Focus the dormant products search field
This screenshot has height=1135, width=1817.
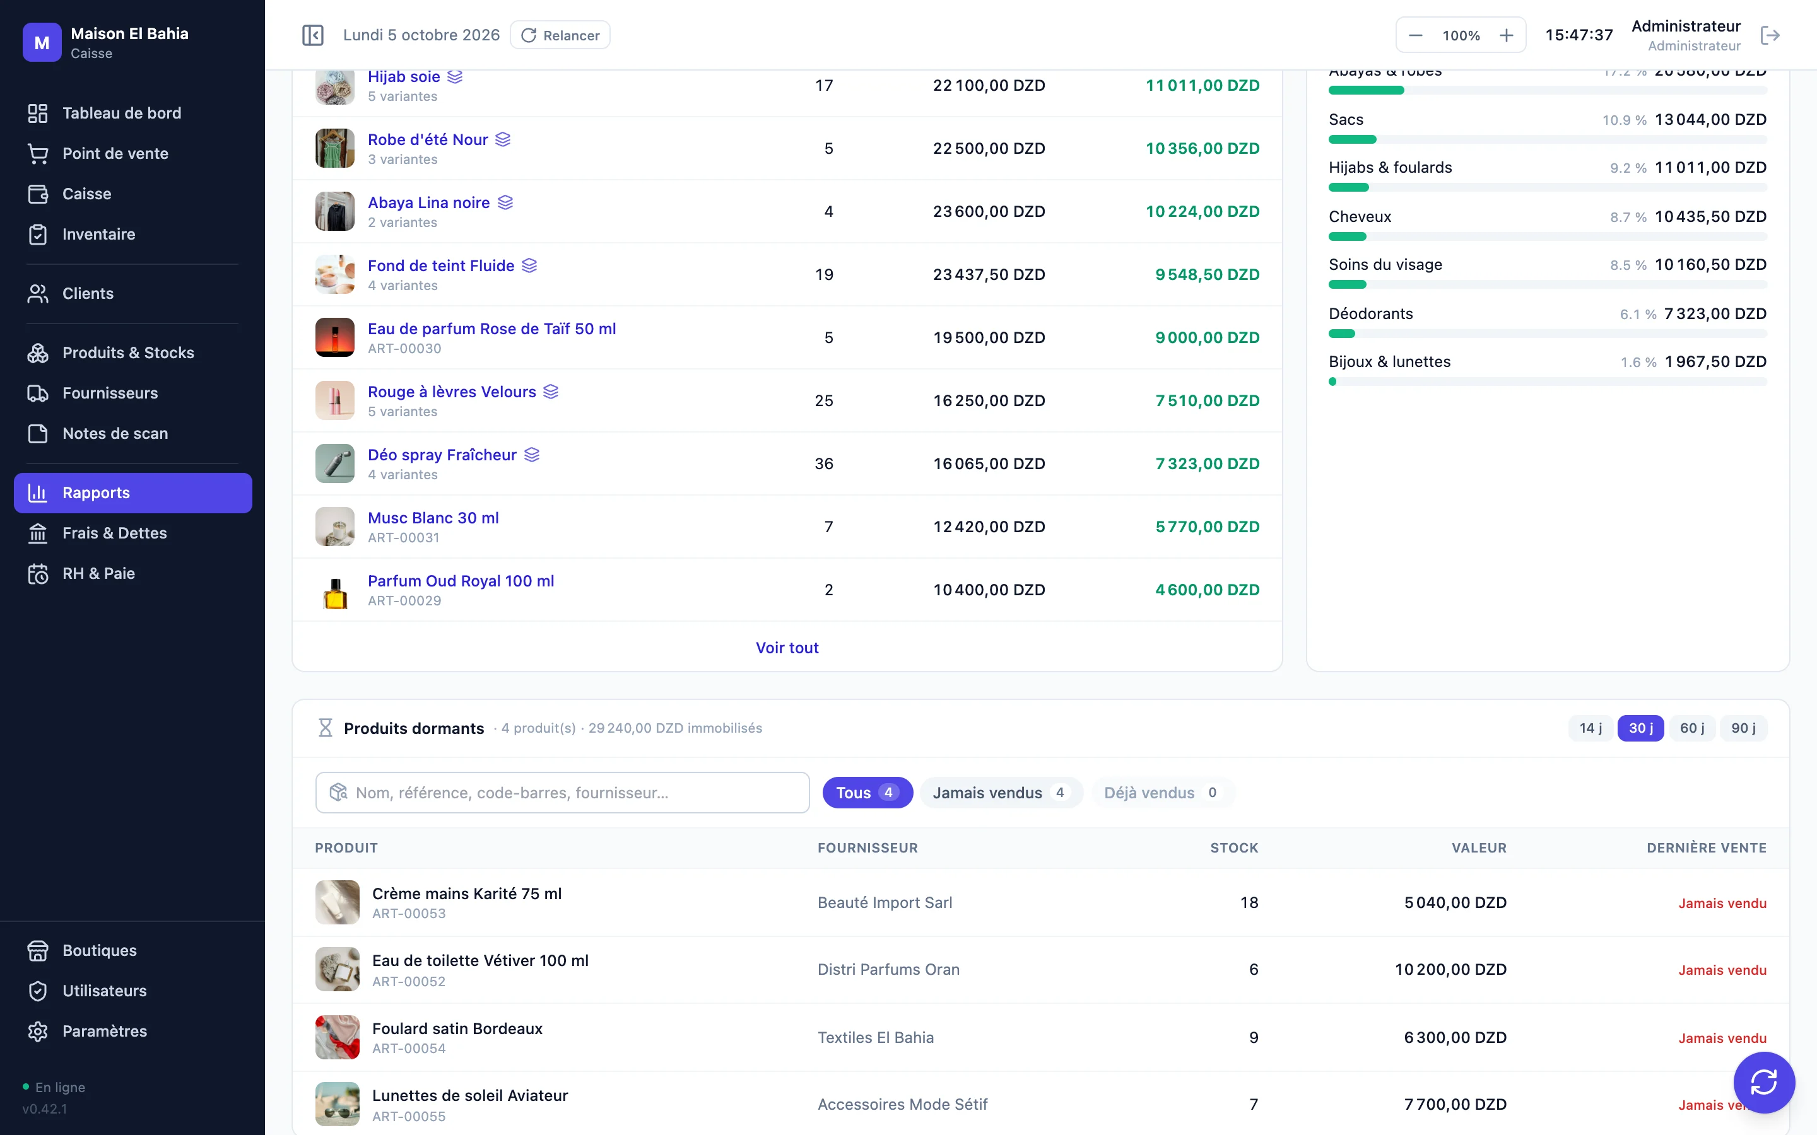pos(562,793)
